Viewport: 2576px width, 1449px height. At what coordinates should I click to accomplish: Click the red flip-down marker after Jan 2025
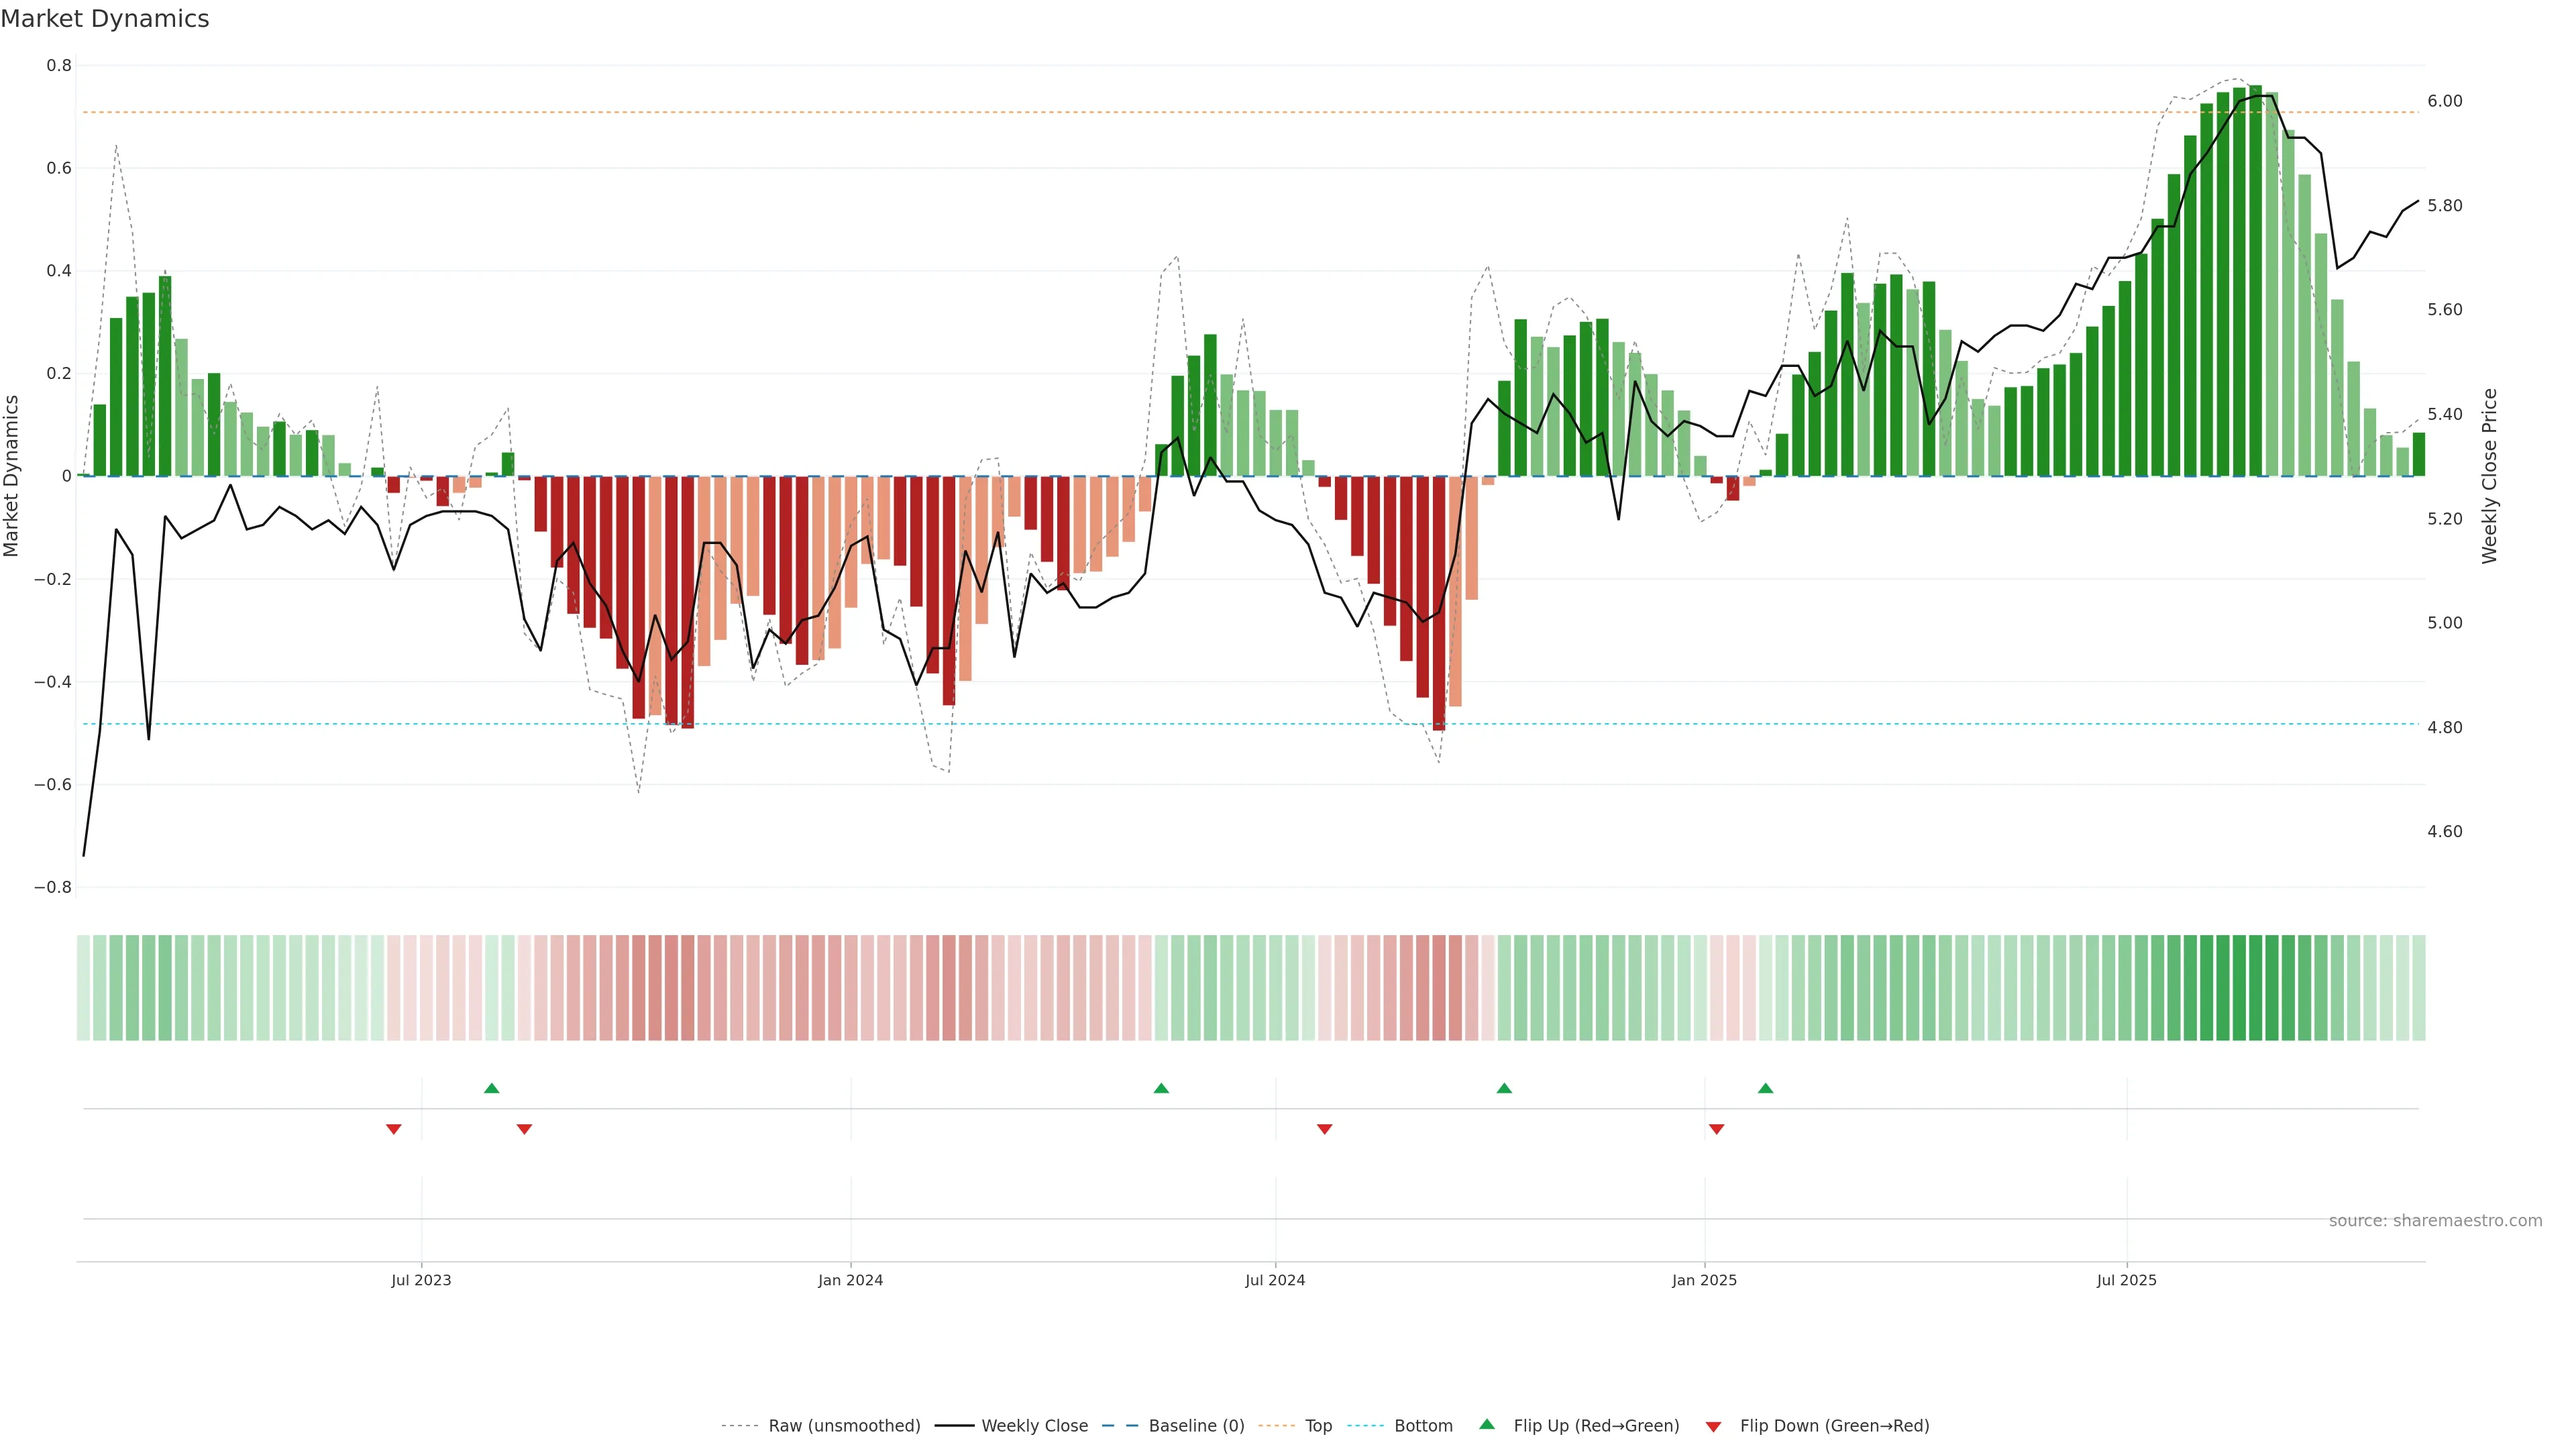click(1717, 1129)
